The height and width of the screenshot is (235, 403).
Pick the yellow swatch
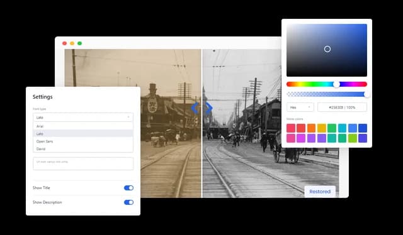pos(322,128)
